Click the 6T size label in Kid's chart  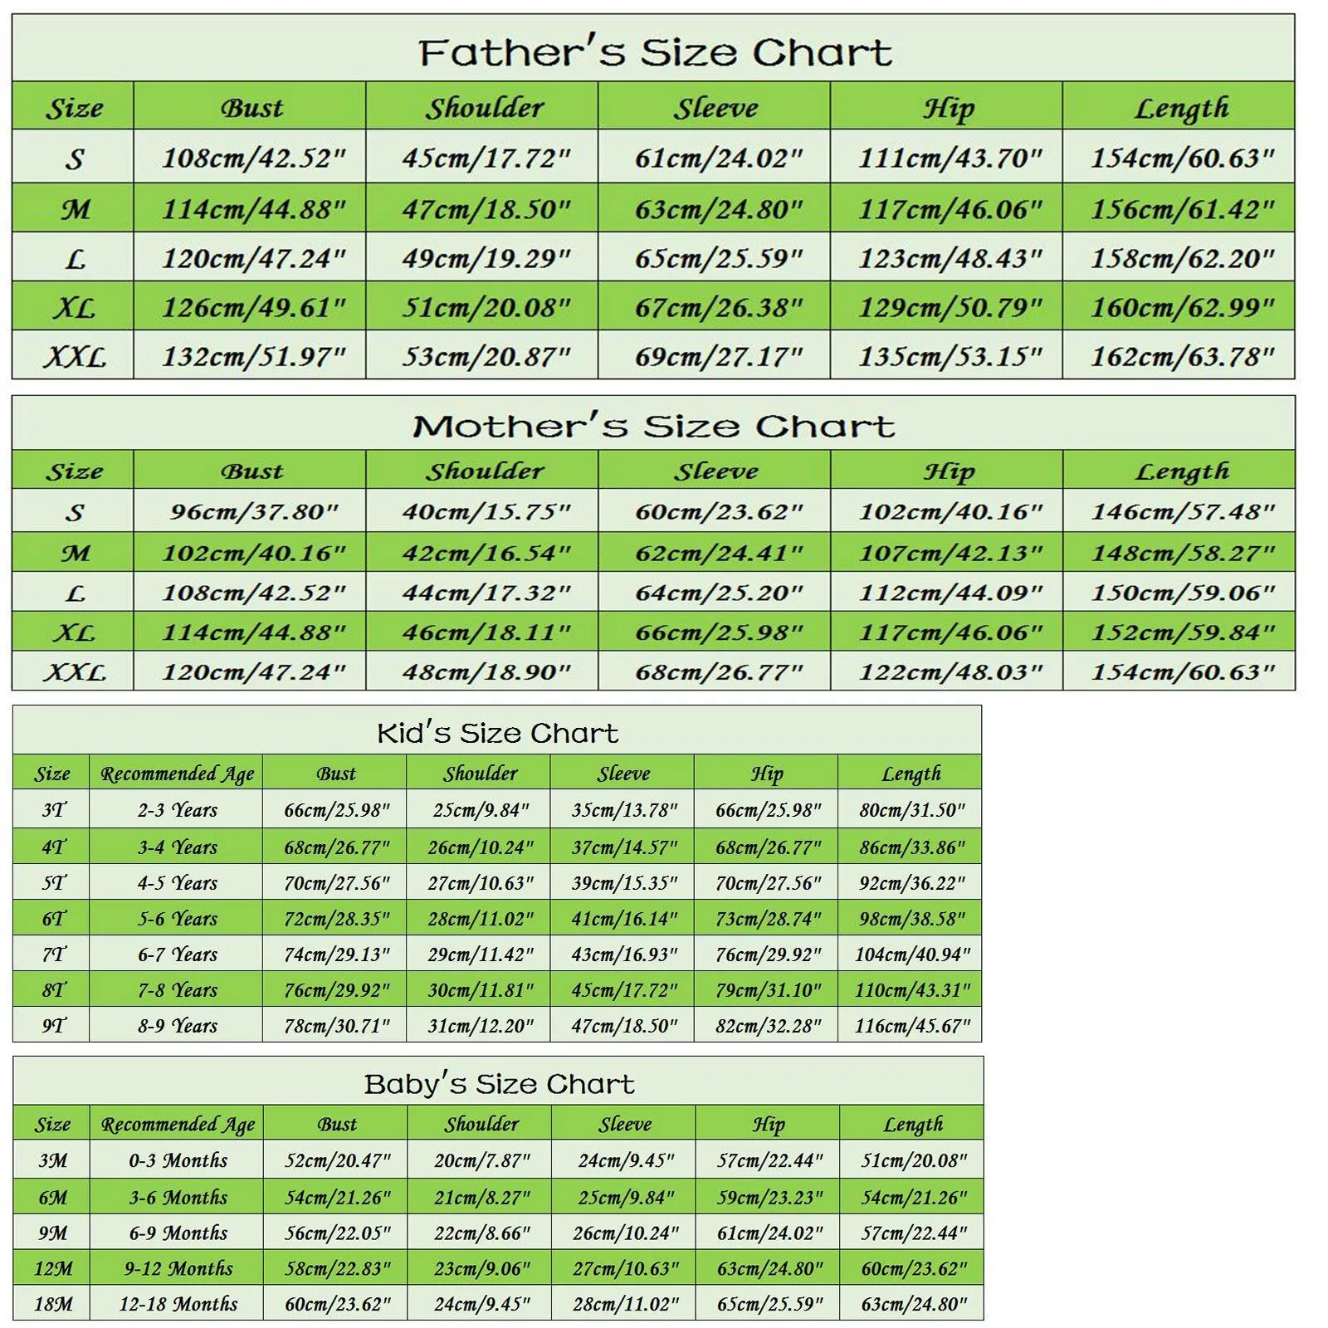pyautogui.click(x=53, y=919)
